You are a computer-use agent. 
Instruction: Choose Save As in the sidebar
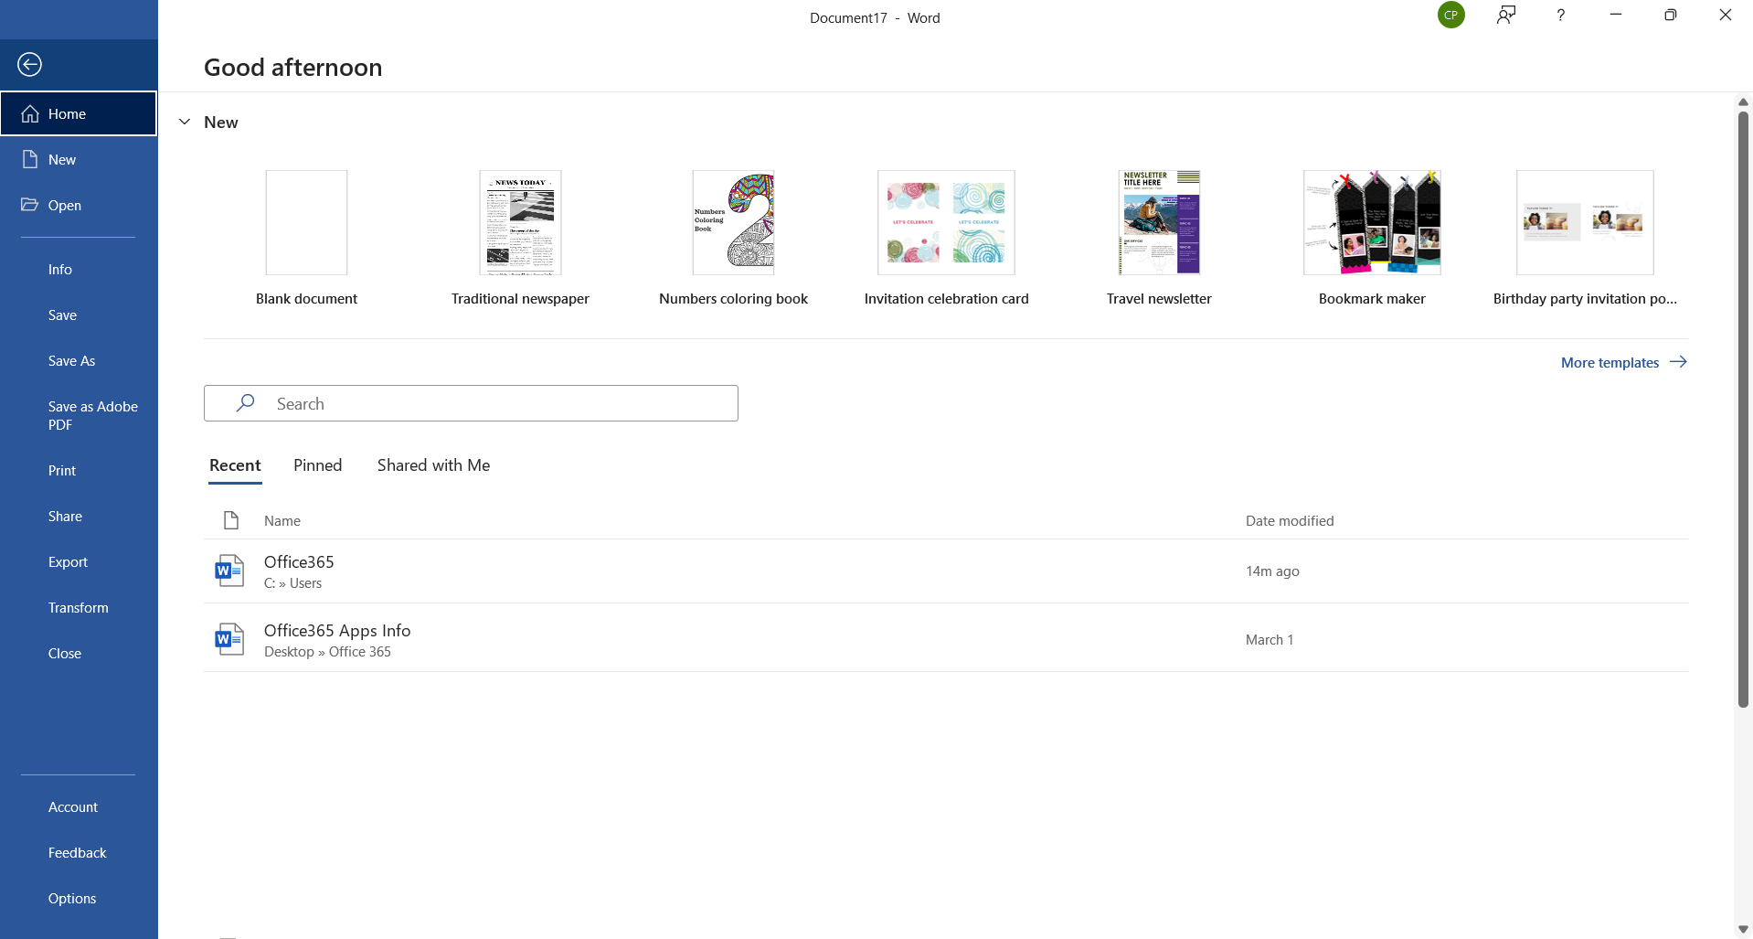click(x=79, y=360)
